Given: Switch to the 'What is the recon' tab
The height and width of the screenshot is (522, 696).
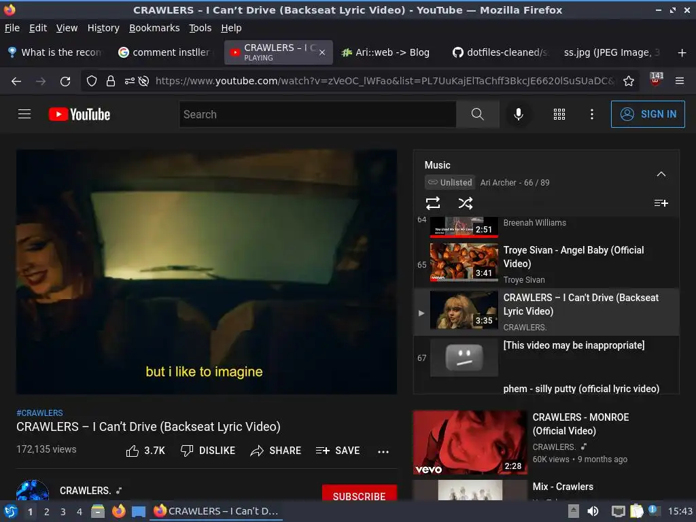Looking at the screenshot, I should click(x=56, y=52).
